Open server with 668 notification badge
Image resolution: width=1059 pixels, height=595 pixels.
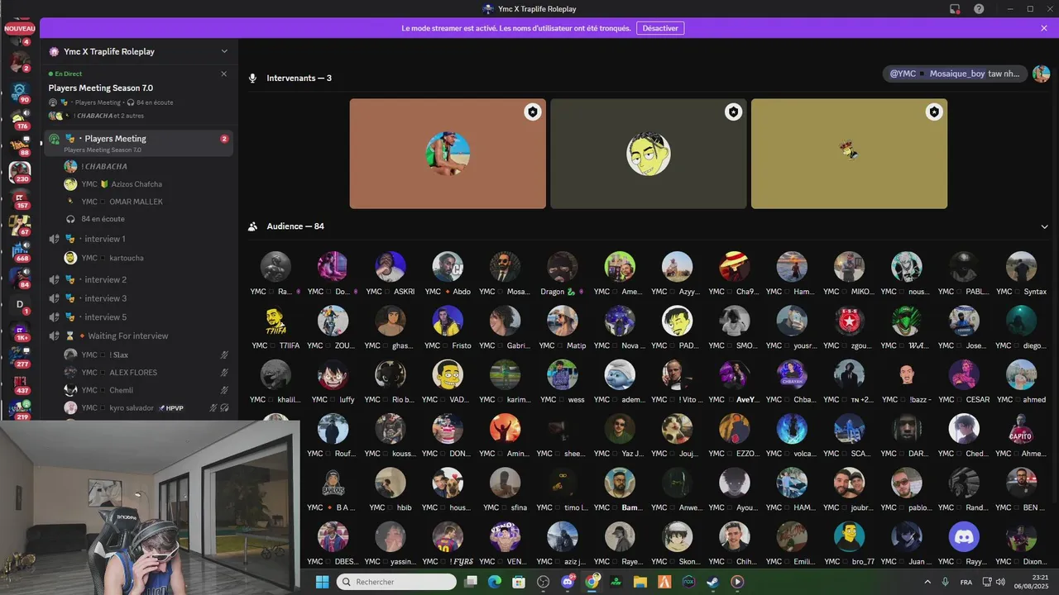tap(20, 251)
